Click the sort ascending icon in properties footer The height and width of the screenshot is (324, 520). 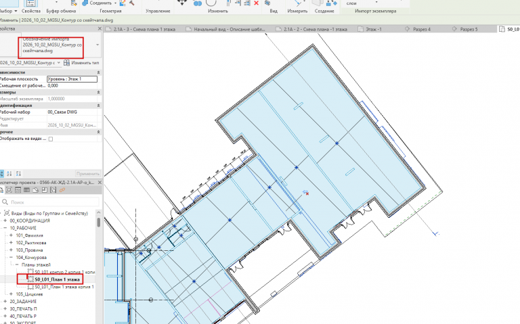9,174
